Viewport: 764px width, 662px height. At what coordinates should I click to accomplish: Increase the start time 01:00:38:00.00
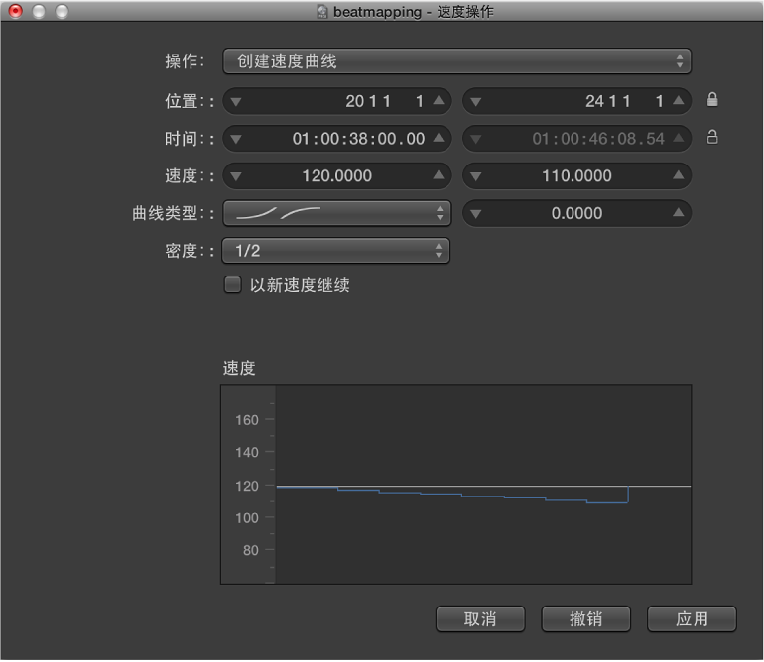click(x=439, y=138)
